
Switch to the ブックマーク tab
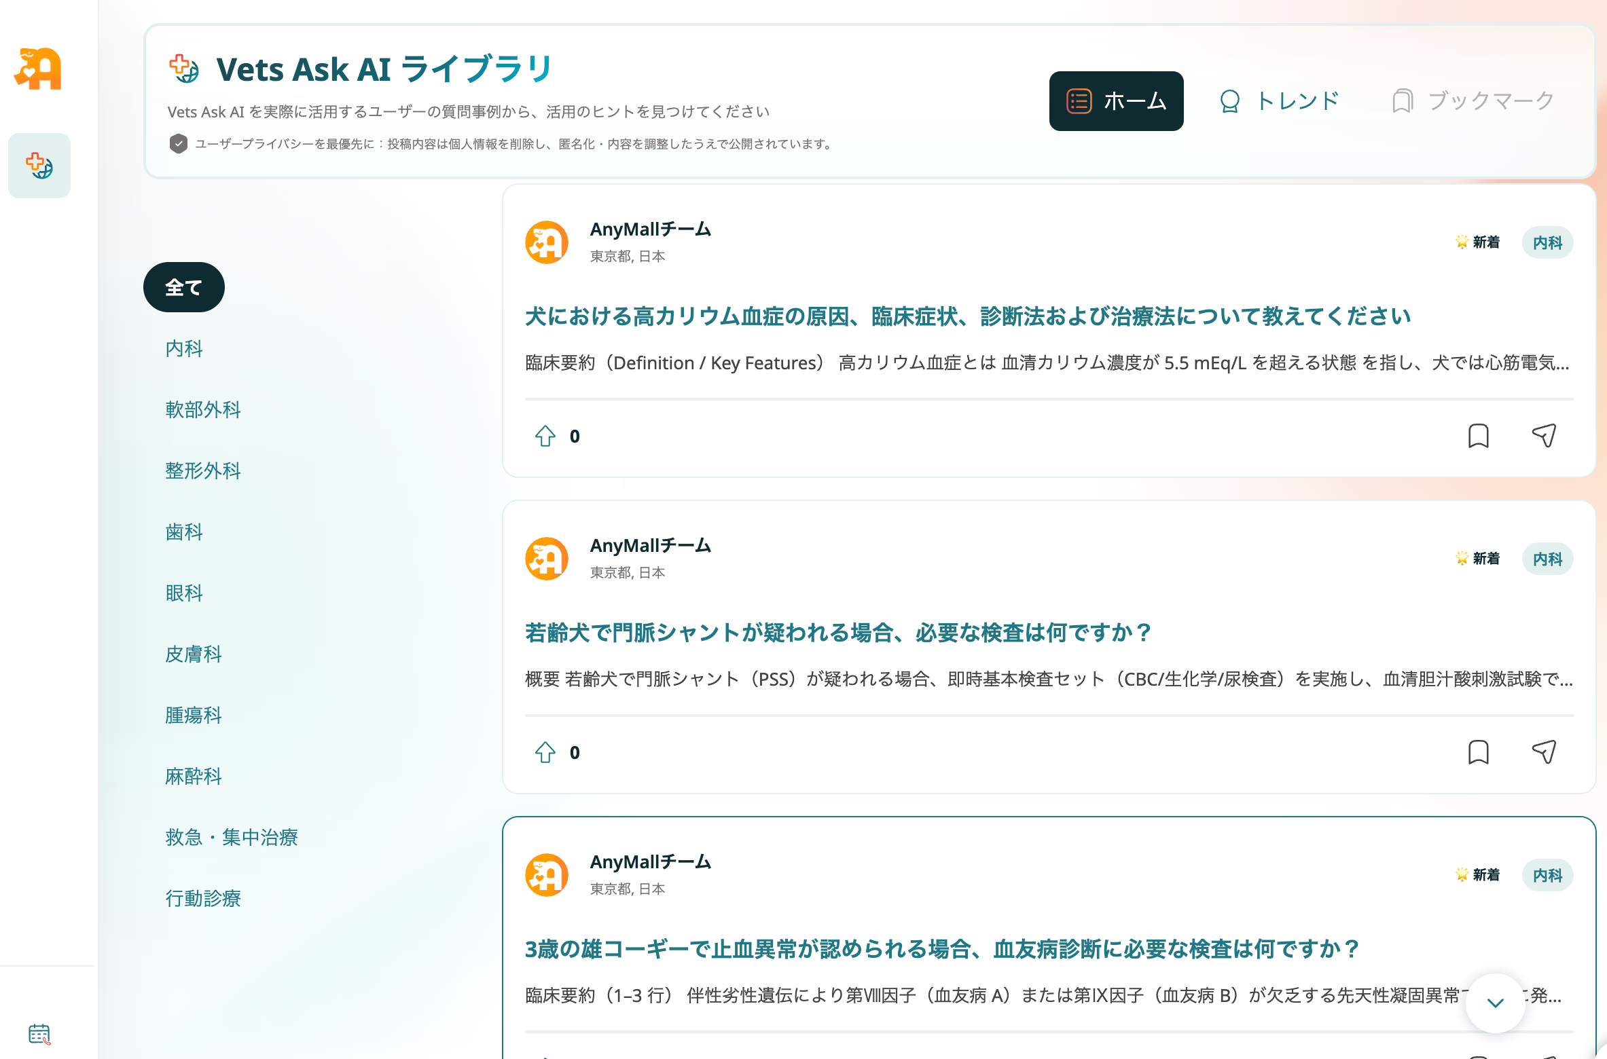(x=1473, y=101)
